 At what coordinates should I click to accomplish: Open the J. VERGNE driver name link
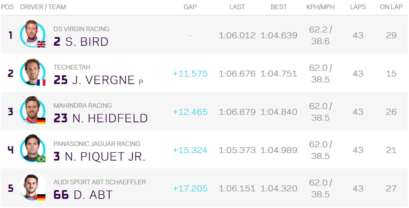(103, 80)
